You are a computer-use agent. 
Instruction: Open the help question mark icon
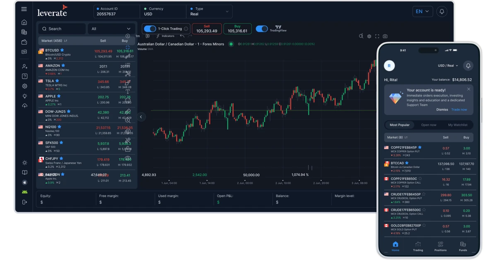pos(24,76)
